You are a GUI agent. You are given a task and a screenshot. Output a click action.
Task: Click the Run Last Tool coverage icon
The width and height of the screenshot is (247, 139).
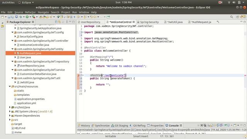click(x=34, y=17)
